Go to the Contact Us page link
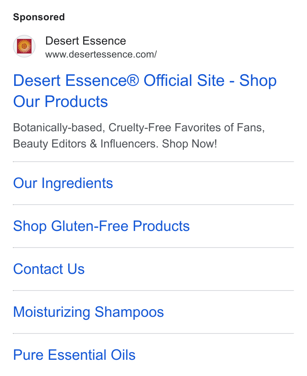 coord(49,269)
